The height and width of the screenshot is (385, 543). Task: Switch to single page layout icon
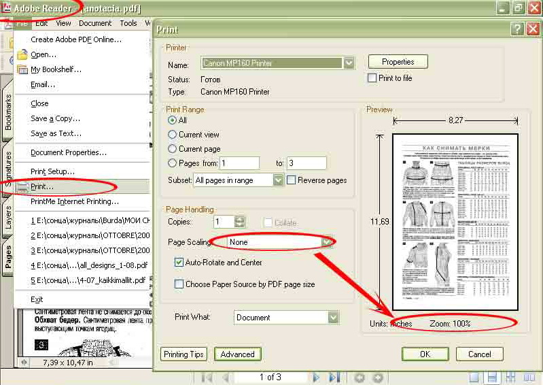pyautogui.click(x=474, y=378)
